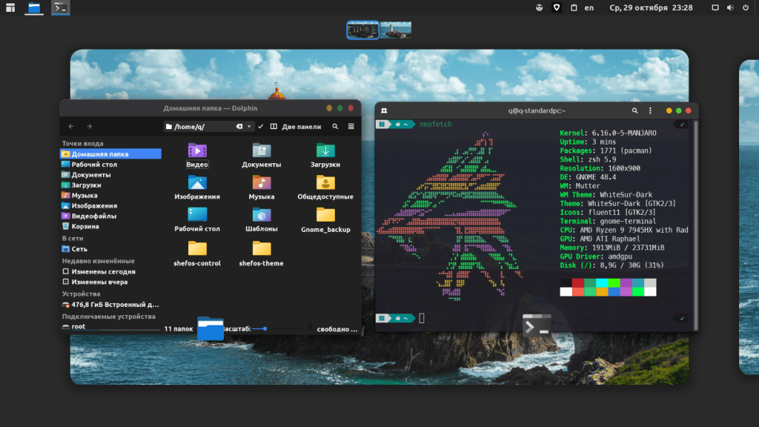Open the Сеть network location
Screen dimensions: 759x427
click(79, 249)
